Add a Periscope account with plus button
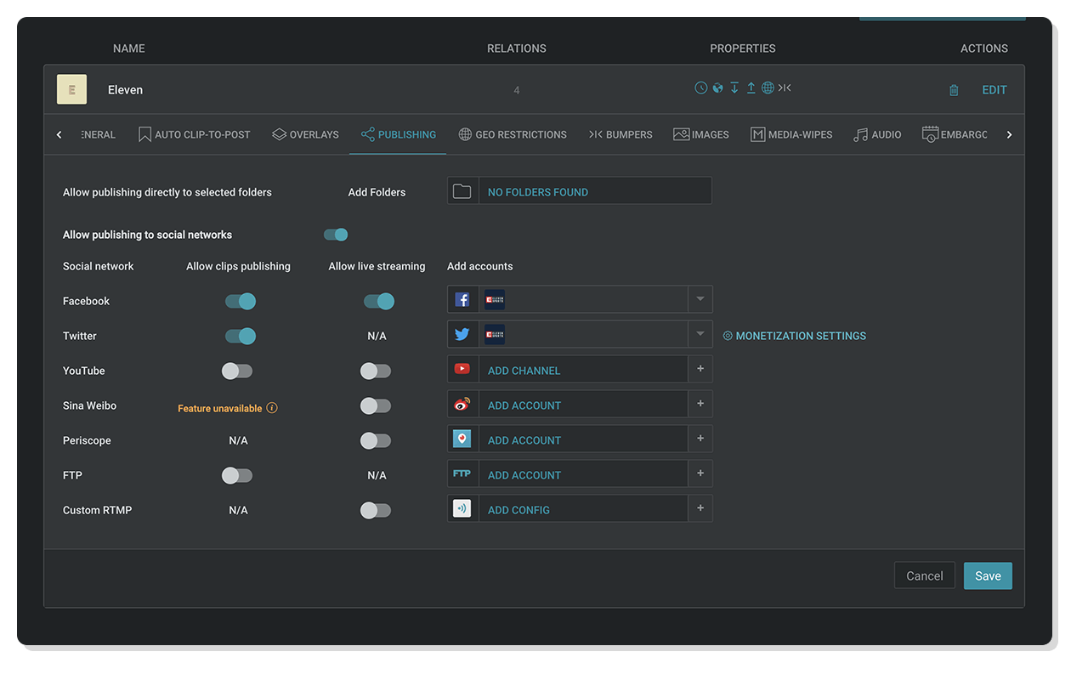Image resolution: width=1071 pixels, height=680 pixels. pyautogui.click(x=700, y=439)
